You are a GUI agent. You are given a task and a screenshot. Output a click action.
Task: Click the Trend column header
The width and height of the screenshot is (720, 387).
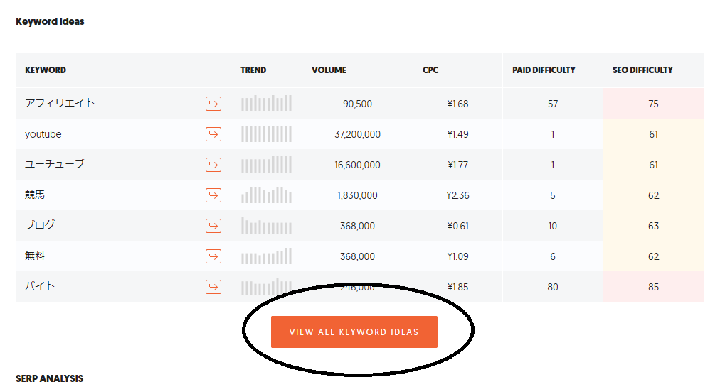pyautogui.click(x=253, y=70)
